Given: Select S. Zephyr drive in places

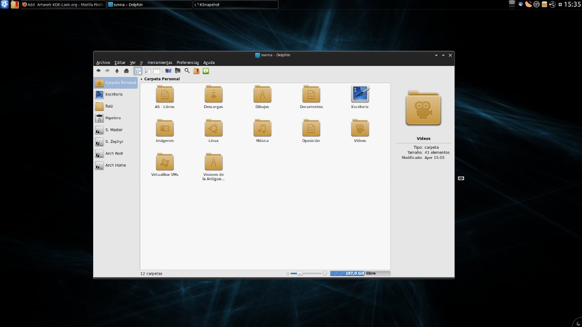Looking at the screenshot, I should [x=116, y=141].
